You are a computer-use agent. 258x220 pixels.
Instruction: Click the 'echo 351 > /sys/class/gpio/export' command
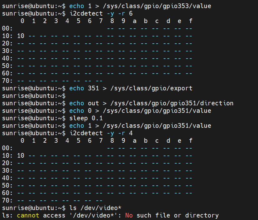131,88
